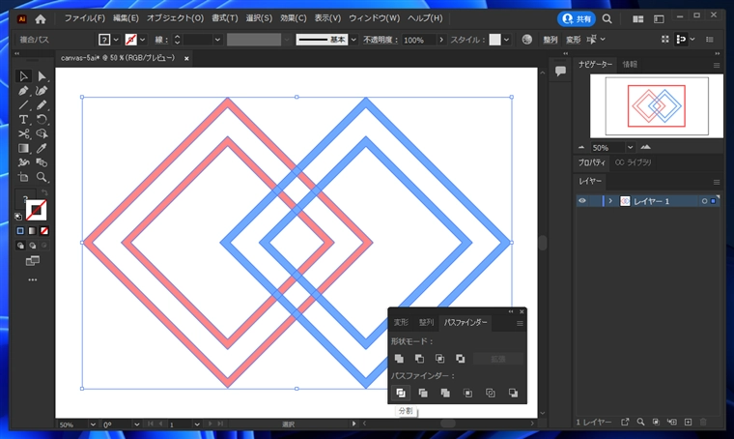Toggle visibility eye of レイヤー 1
The height and width of the screenshot is (439, 734).
tap(581, 201)
